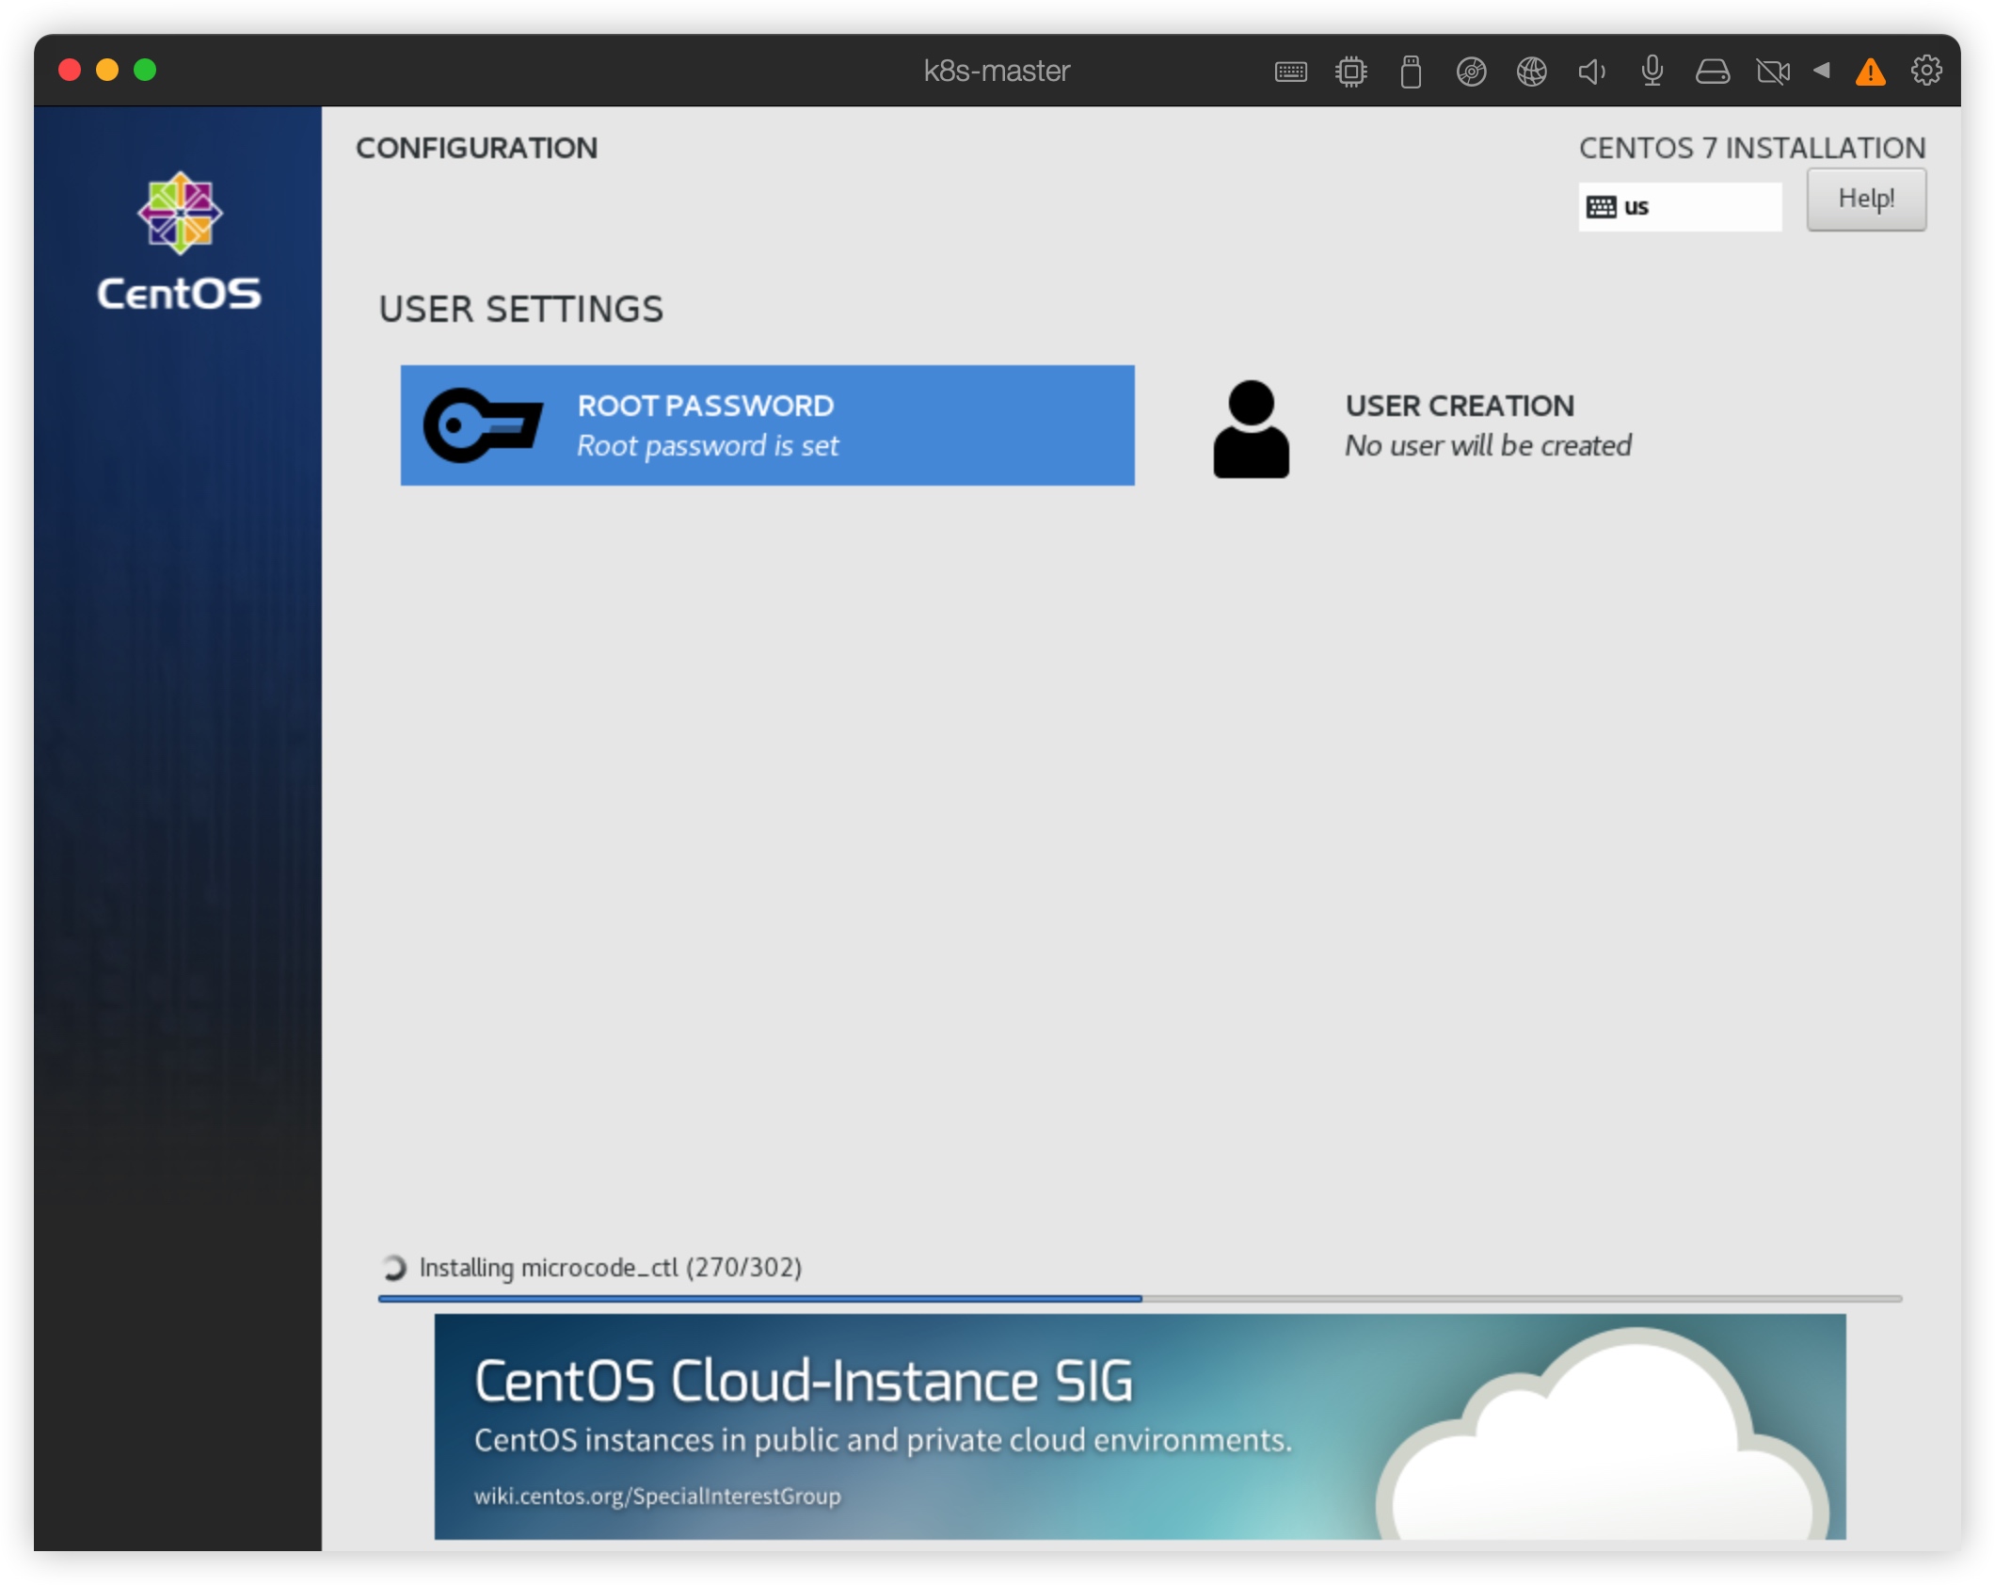Click the installation progress bar

tap(1140, 1299)
